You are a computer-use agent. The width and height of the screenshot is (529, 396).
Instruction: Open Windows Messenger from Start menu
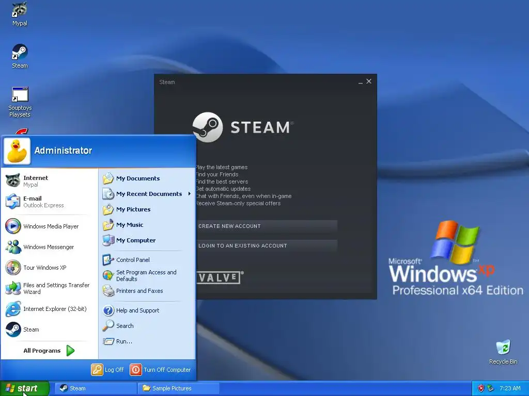[x=49, y=247]
